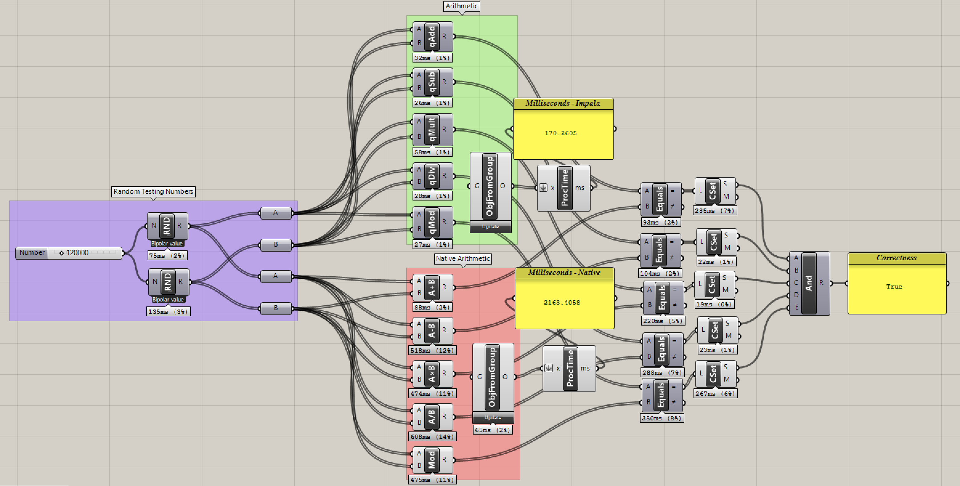Click flatten arrow on lower ProcTime input
The height and width of the screenshot is (486, 960).
549,368
